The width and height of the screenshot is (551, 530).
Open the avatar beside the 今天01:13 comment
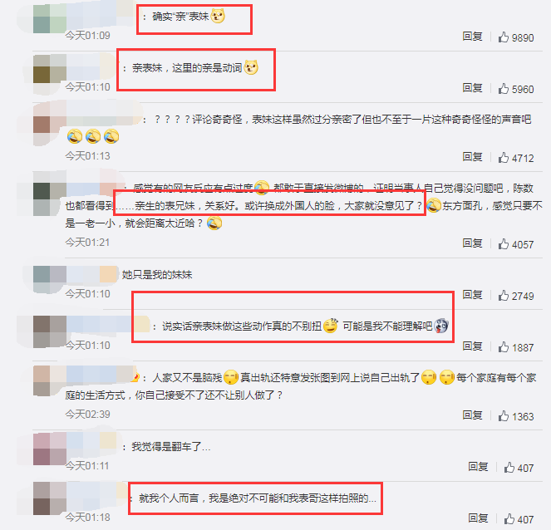[x=50, y=124]
